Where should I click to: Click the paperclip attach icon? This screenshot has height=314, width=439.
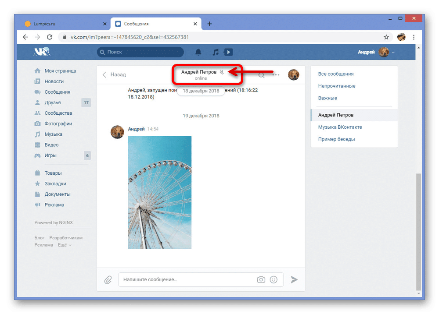pyautogui.click(x=108, y=279)
